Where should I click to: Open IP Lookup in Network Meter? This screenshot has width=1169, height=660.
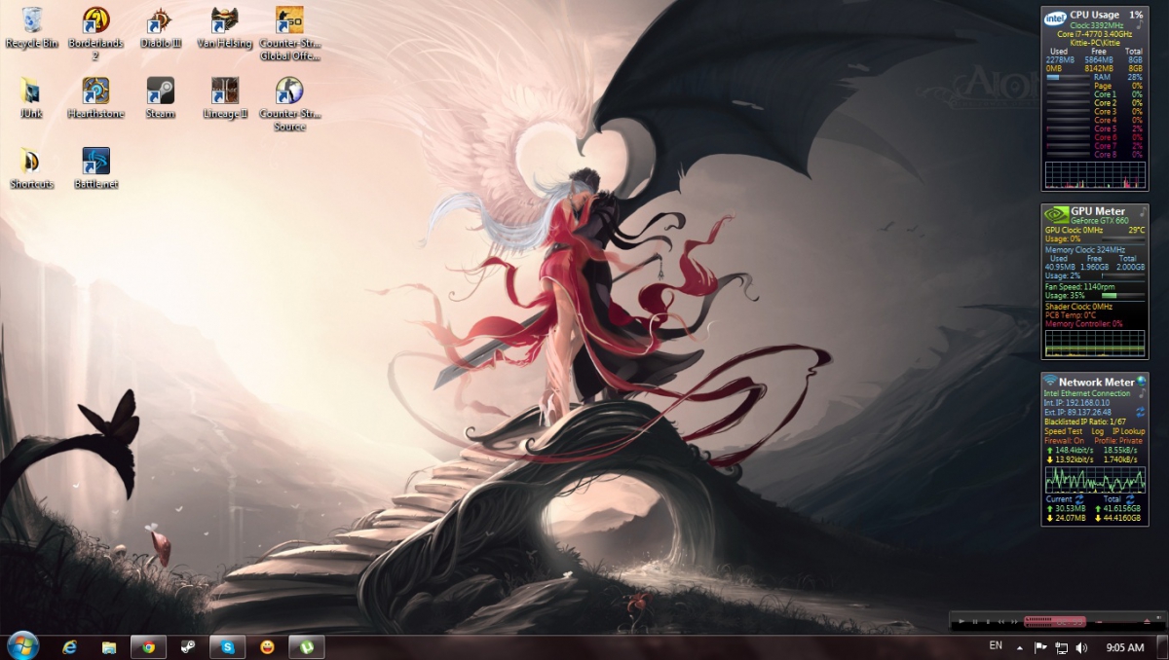click(x=1129, y=431)
